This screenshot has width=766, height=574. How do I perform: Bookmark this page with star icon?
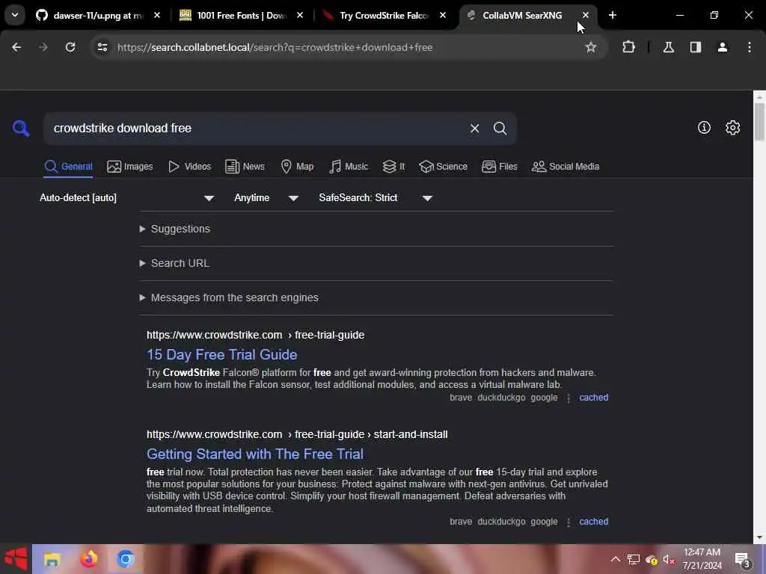(591, 47)
